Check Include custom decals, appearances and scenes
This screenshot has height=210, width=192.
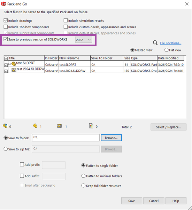click(66, 27)
